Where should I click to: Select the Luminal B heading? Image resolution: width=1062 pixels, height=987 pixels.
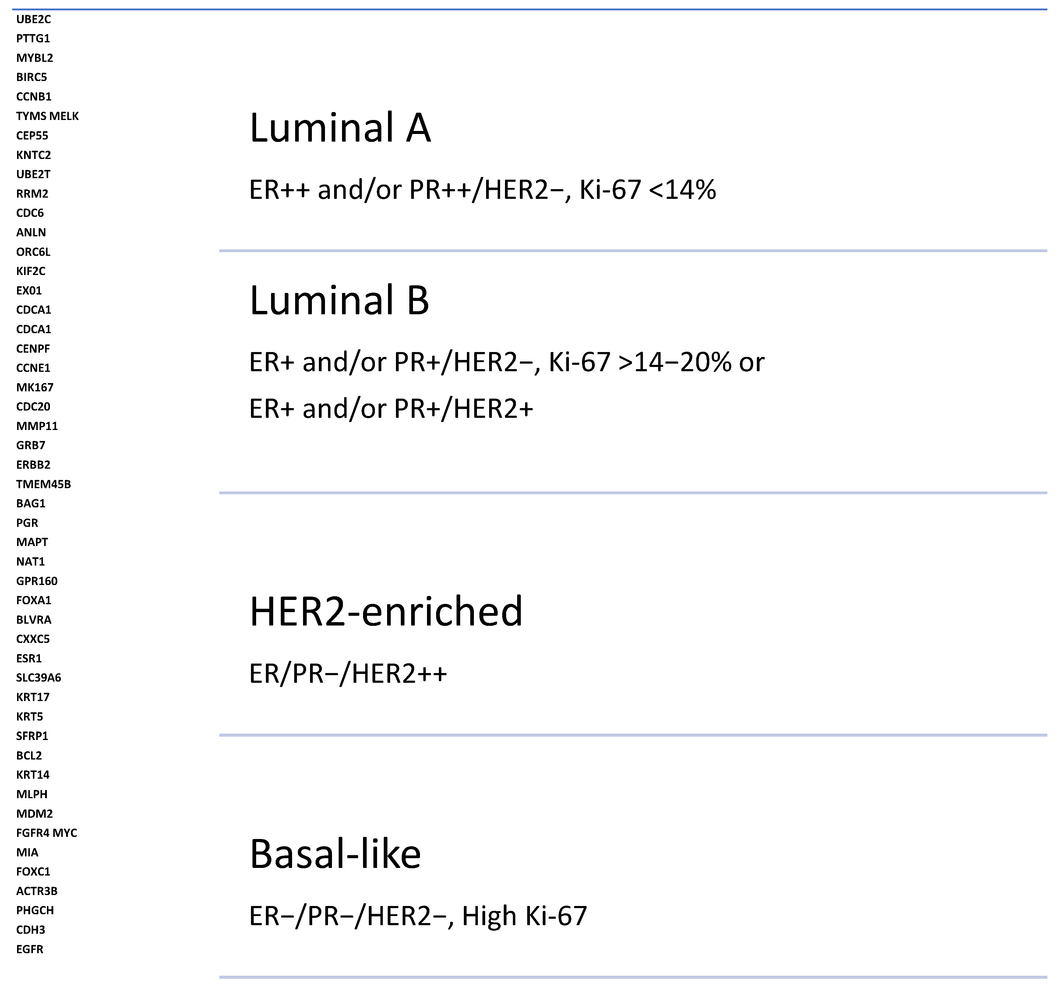pos(339,300)
